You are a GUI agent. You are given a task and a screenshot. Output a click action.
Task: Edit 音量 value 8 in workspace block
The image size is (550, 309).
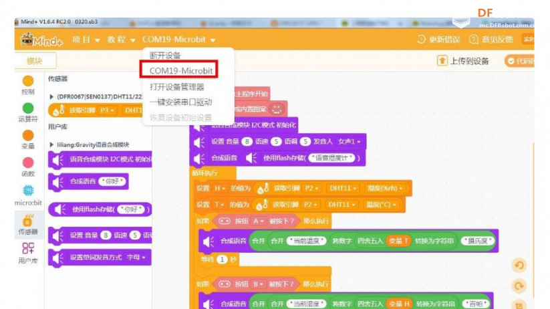(x=247, y=142)
